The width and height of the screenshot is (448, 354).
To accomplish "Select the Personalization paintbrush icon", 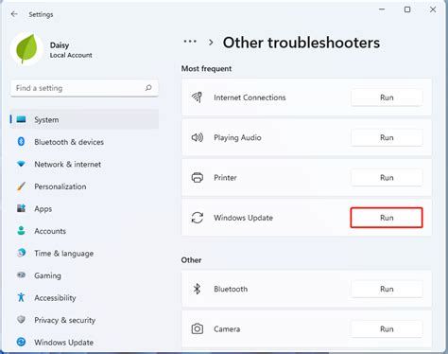I will click(21, 186).
